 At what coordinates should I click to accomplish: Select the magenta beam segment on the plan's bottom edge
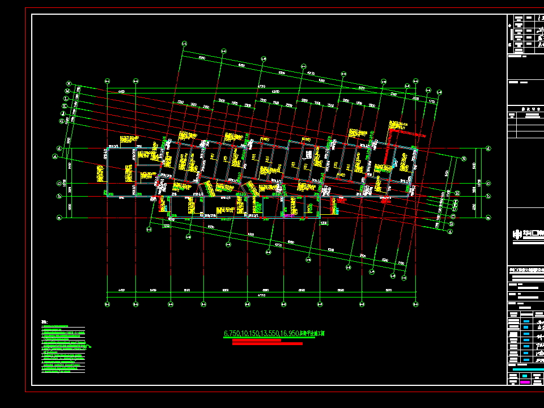(x=289, y=216)
